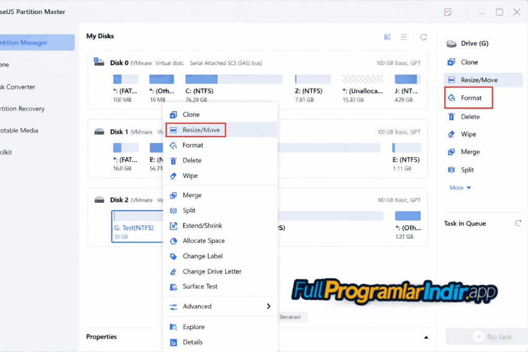Collapse the Properties panel

pyautogui.click(x=426, y=337)
